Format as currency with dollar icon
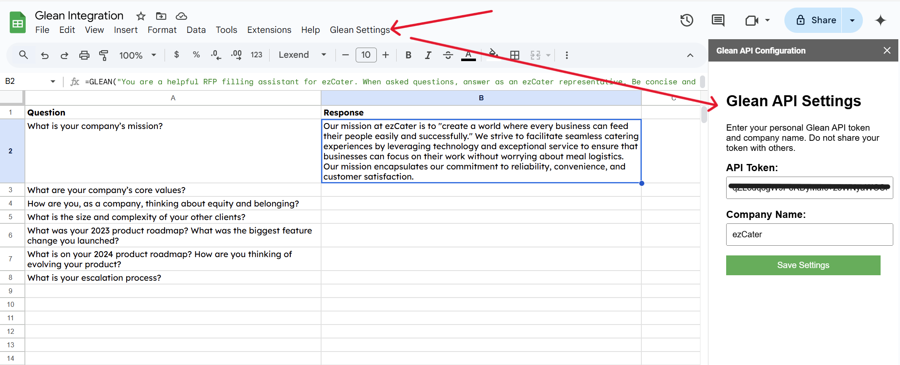 176,55
